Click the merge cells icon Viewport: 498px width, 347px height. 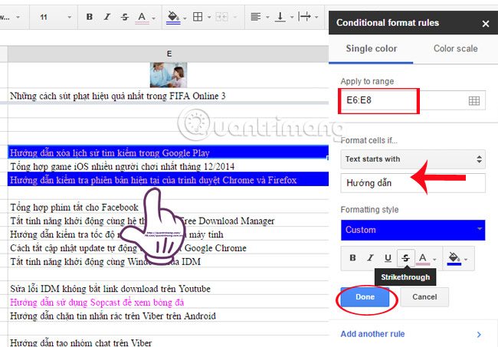(221, 17)
